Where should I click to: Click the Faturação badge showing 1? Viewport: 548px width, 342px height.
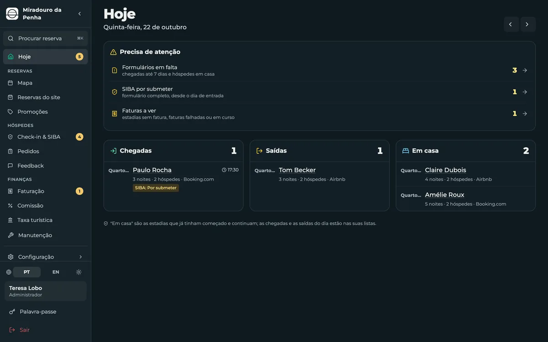coord(79,191)
